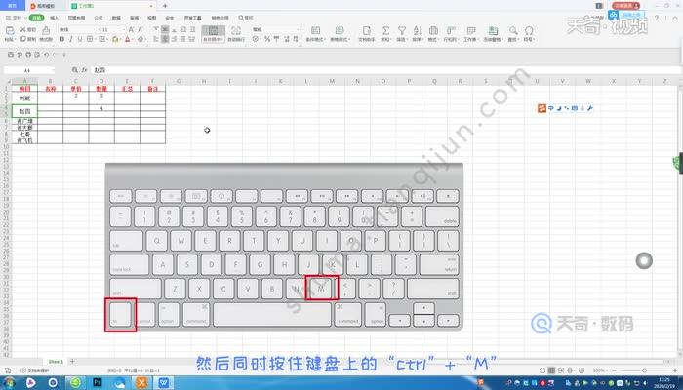Click the insert function fx icon
This screenshot has width=683, height=390.
(x=85, y=69)
